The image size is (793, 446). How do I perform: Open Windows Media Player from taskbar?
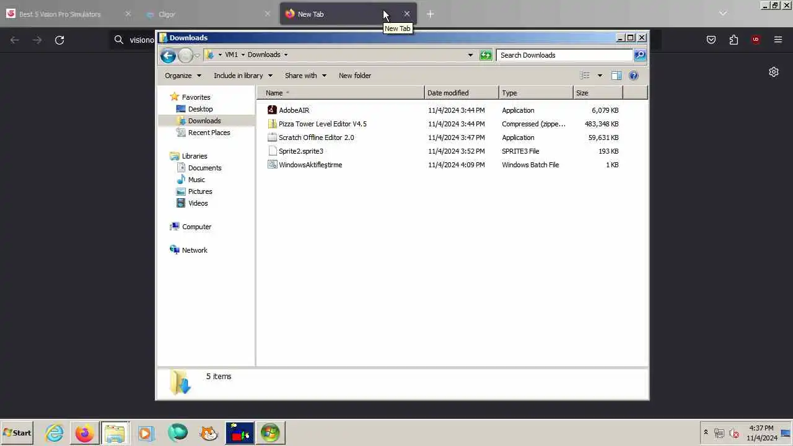(x=146, y=433)
